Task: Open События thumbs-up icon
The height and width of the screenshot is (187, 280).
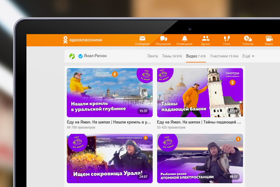Action: 248,38
